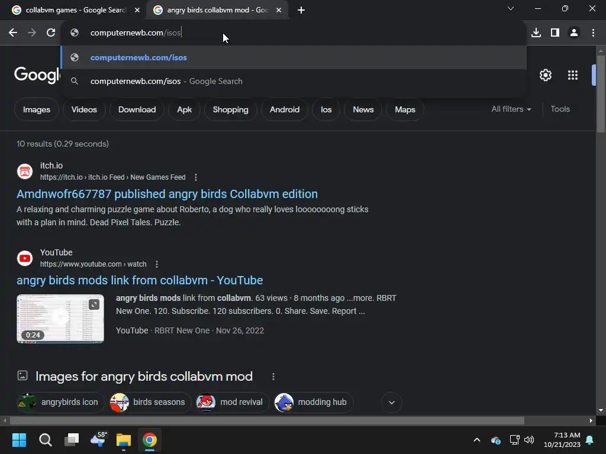Click the browser forward arrow
This screenshot has height=454, width=606.
point(32,33)
